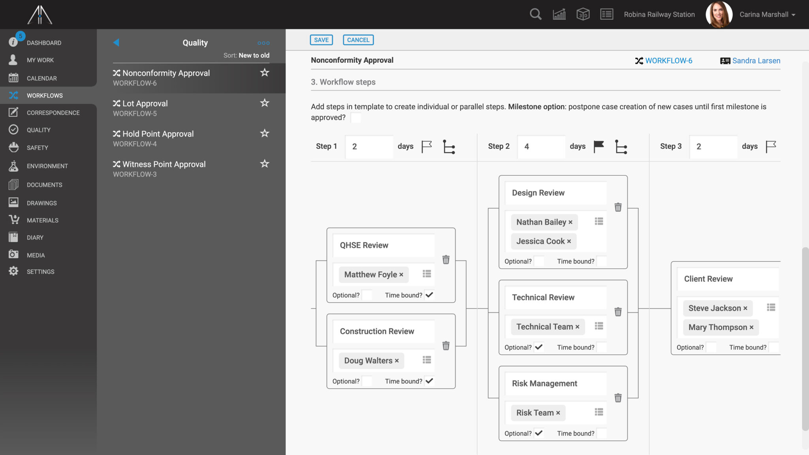This screenshot has width=809, height=455.
Task: Save the workflow with SAVE button
Action: pos(321,40)
